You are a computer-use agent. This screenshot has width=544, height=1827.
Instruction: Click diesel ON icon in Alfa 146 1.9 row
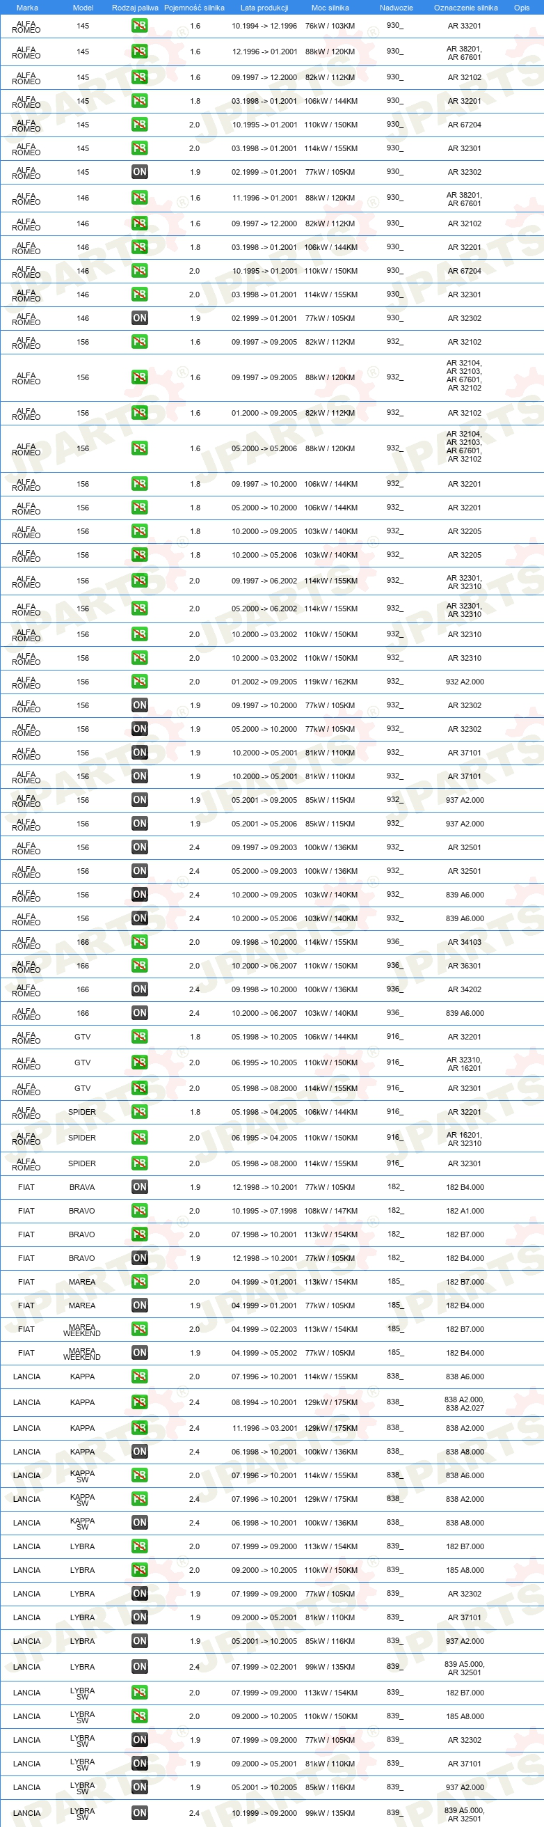140,317
